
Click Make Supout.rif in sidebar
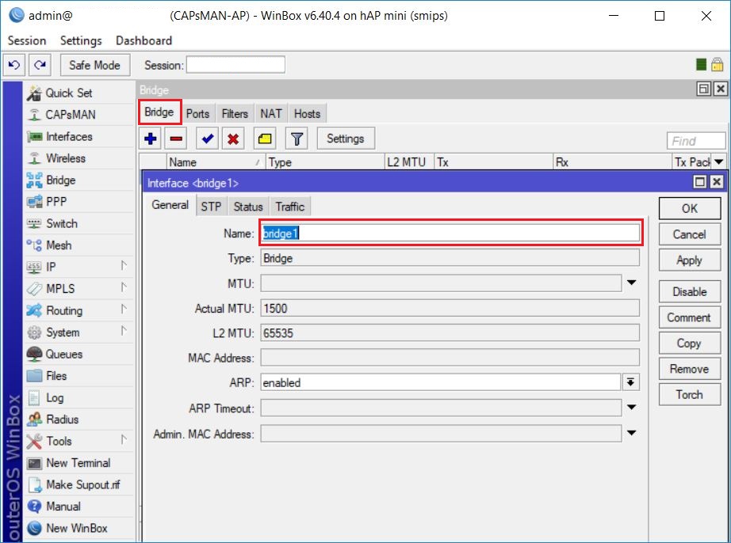coord(78,485)
